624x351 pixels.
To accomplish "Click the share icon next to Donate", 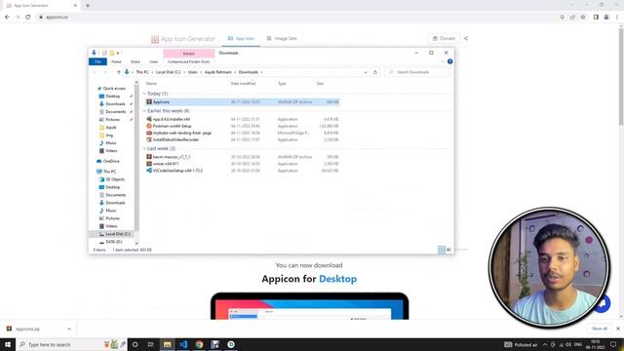I will point(466,39).
